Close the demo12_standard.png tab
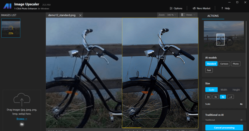 (x=80, y=15)
